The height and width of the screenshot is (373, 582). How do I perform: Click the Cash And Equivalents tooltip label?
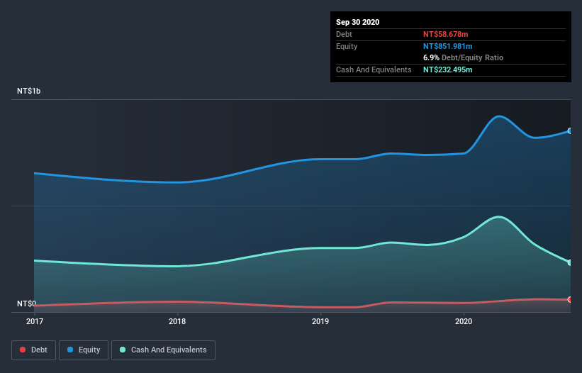coord(374,69)
